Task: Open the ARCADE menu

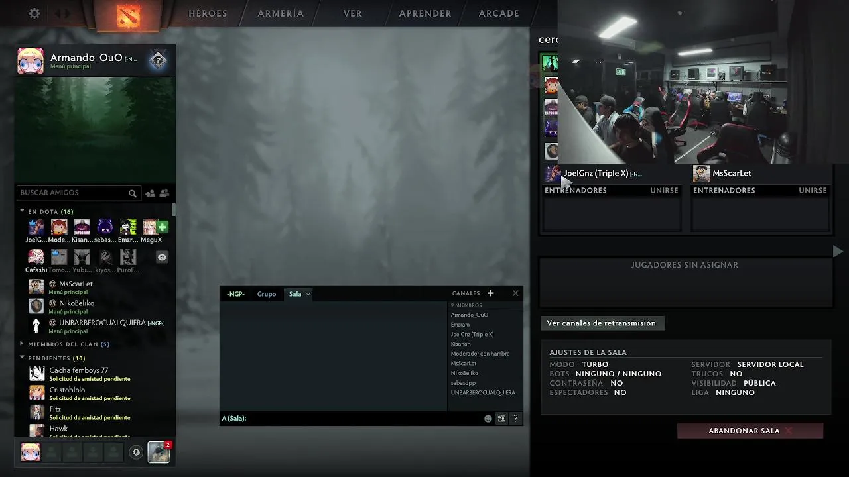Action: click(499, 13)
